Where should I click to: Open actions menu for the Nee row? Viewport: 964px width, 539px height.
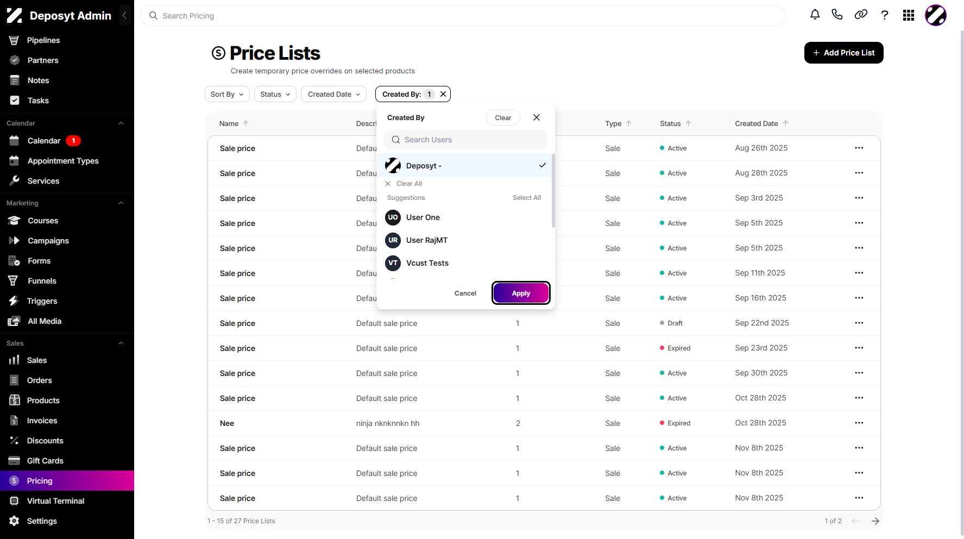[859, 423]
